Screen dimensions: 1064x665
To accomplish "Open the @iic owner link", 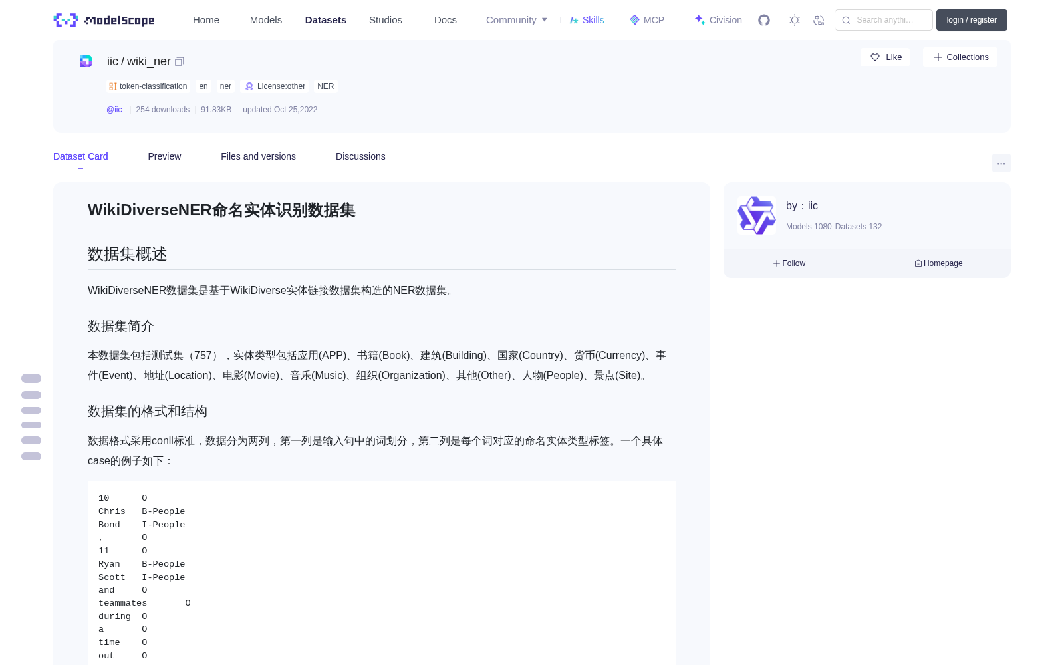I will coord(114,110).
